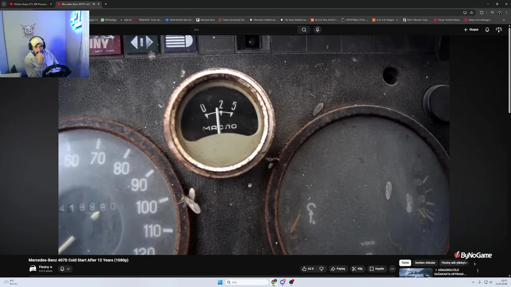The width and height of the screenshot is (511, 287).
Task: Click the Oluştur create button
Action: pos(471,29)
